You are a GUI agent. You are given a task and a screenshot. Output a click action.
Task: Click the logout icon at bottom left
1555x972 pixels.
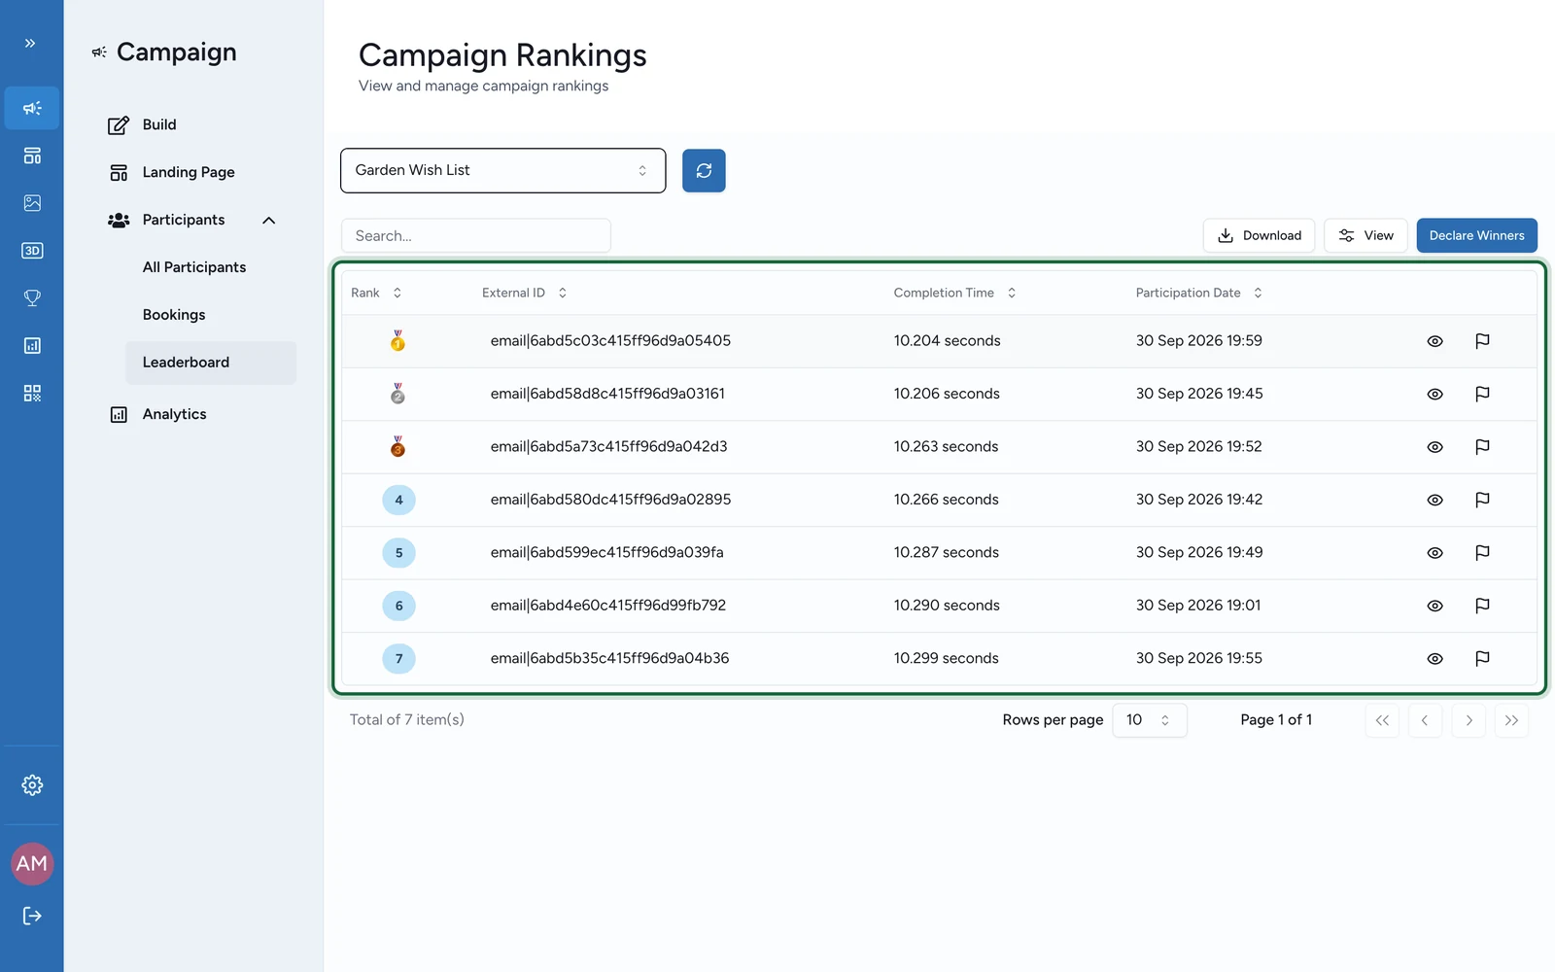[x=32, y=916]
